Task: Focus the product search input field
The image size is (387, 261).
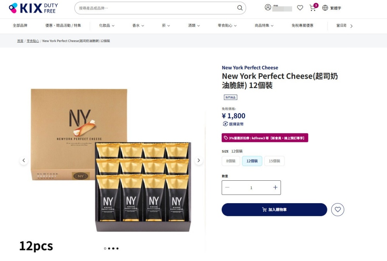Action: 157,8
